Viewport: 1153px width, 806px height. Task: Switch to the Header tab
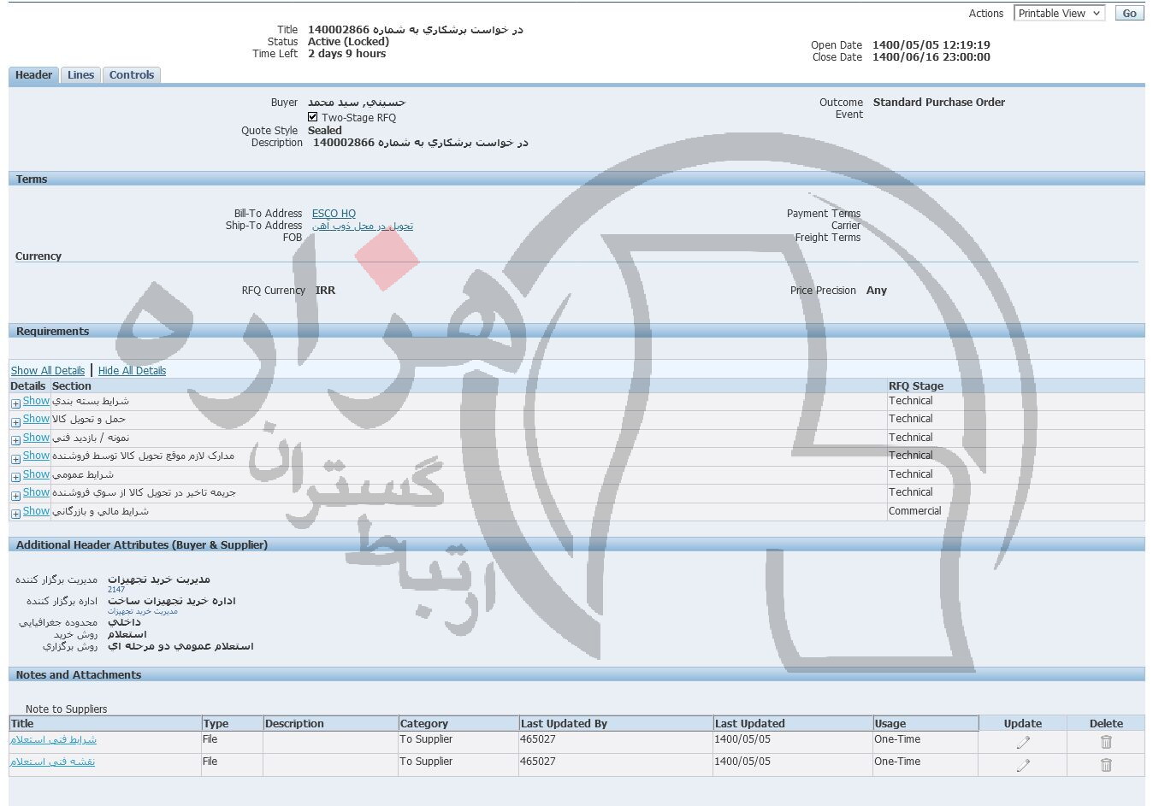(x=33, y=75)
